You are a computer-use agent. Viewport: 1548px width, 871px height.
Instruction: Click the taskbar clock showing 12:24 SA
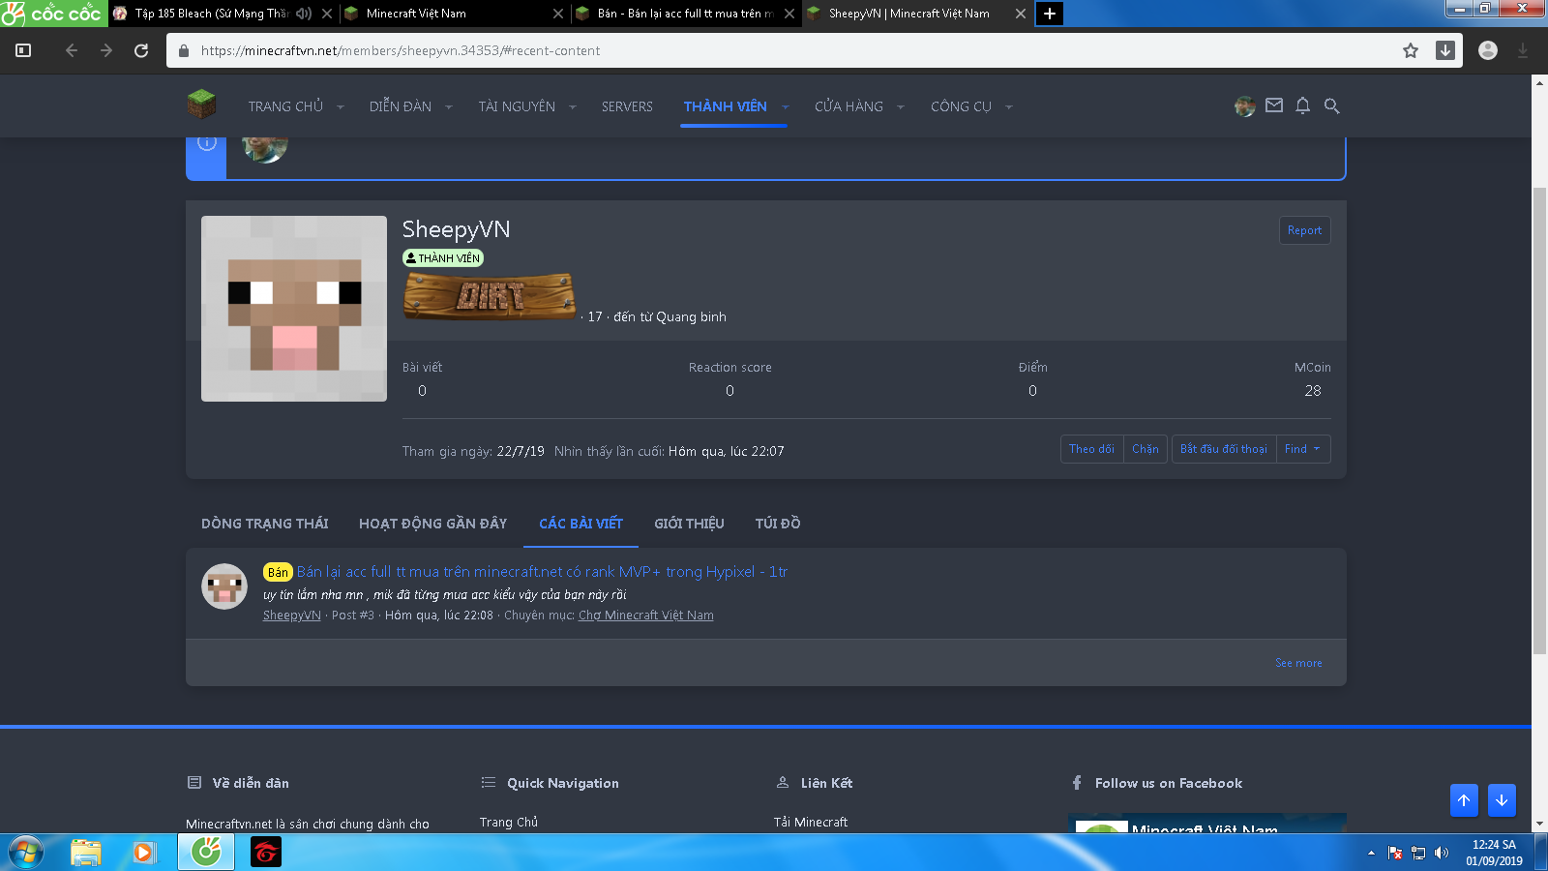click(x=1495, y=853)
